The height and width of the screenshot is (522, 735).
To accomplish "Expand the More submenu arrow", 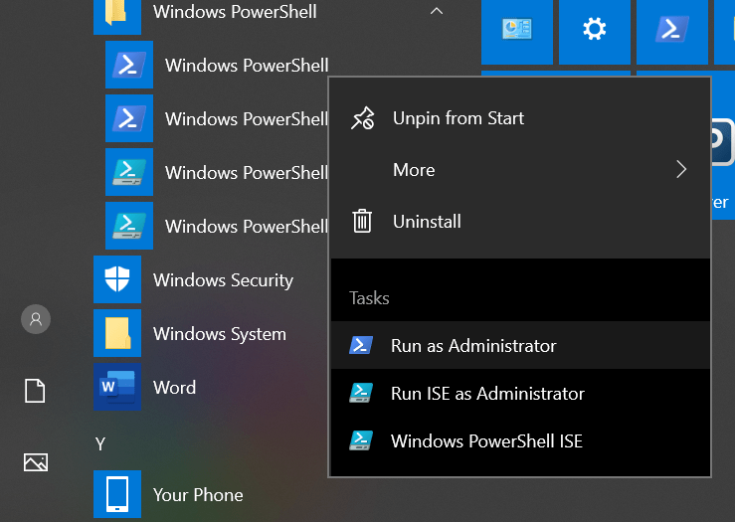I will point(681,170).
